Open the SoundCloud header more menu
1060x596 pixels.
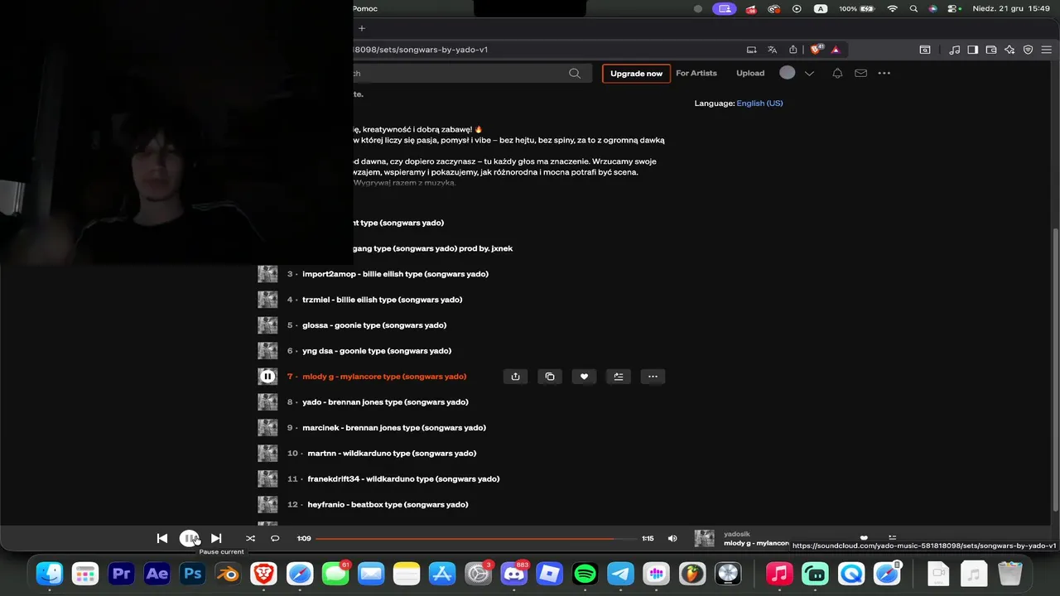coord(884,73)
